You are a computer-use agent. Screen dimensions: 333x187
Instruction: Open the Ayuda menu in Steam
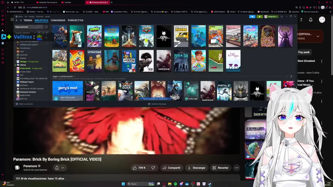tap(48, 17)
